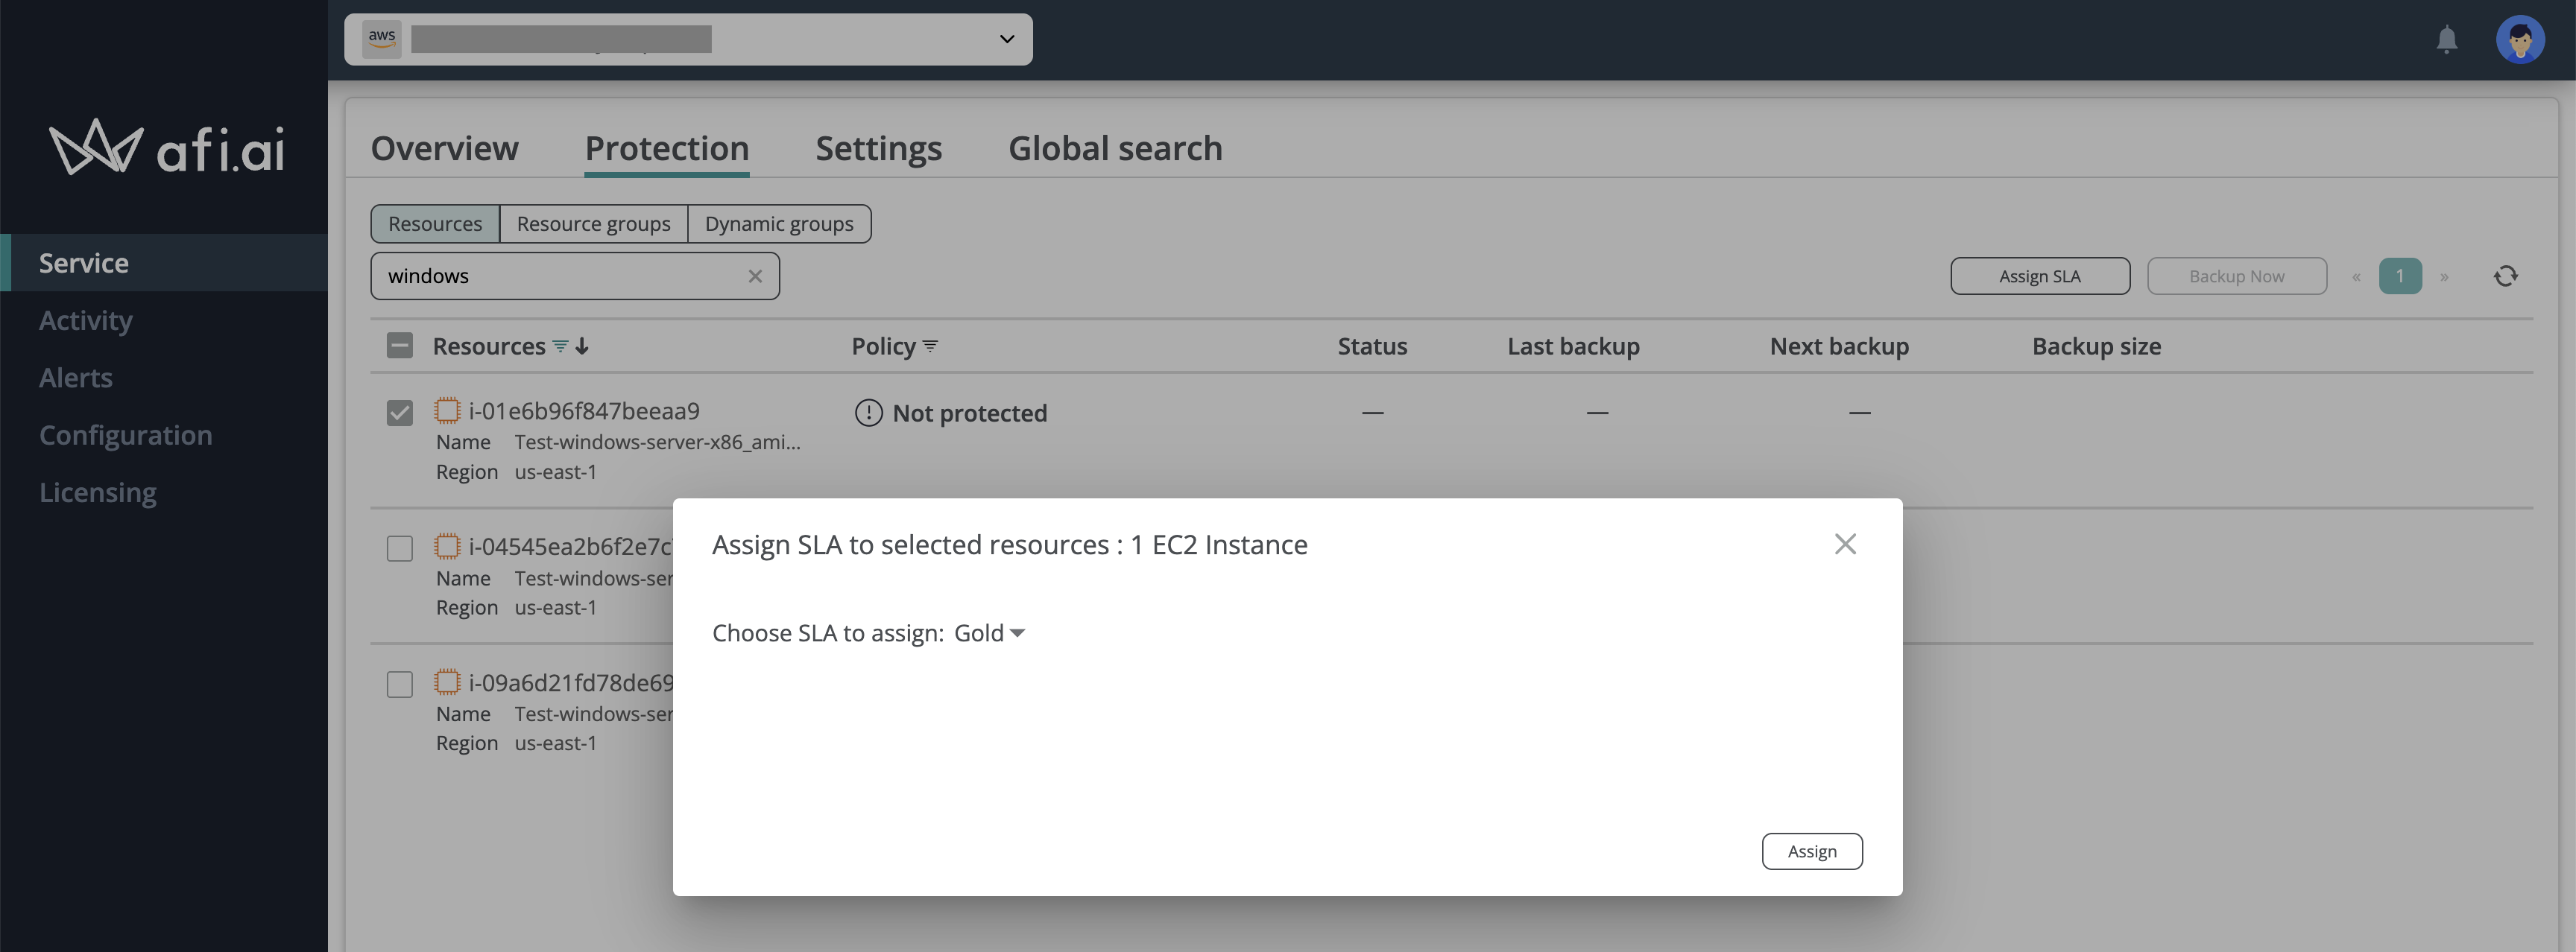Expand the Gold SLA dropdown
The width and height of the screenshot is (2576, 952).
click(988, 633)
